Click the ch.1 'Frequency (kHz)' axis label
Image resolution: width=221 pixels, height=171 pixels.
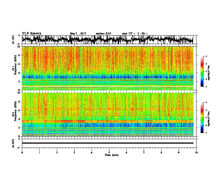point(15,65)
